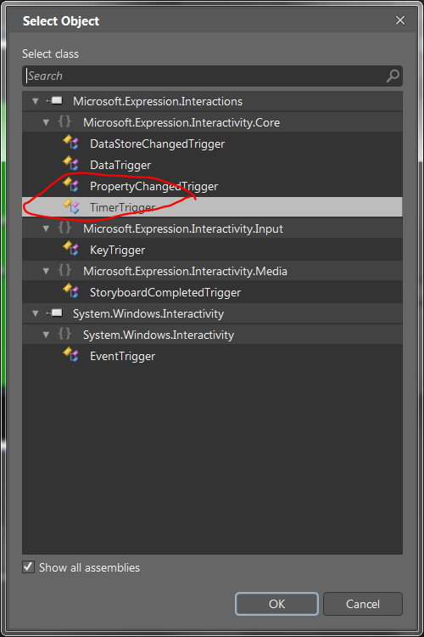Collapse the Microsoft.Expression.Interactions assembly node
This screenshot has height=637, width=424.
(36, 101)
